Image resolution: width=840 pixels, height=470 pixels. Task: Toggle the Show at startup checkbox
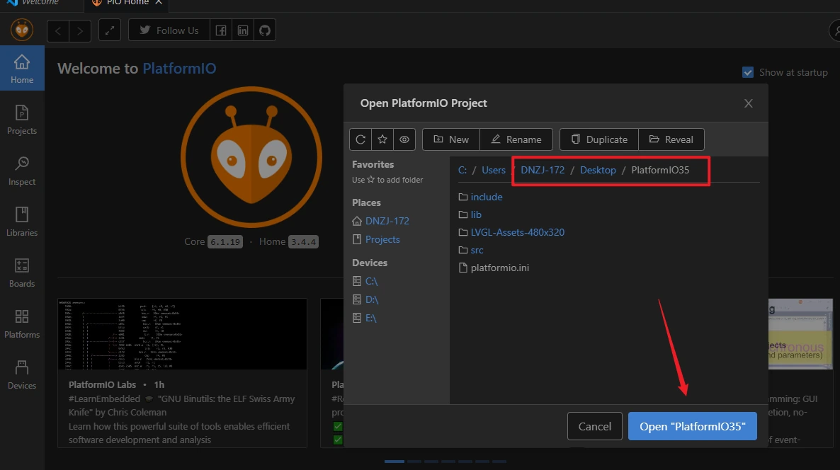[748, 72]
